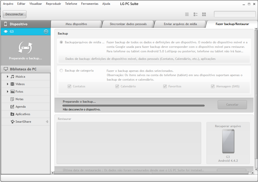Open the Editar menu
258x182 pixels.
[x=21, y=4]
